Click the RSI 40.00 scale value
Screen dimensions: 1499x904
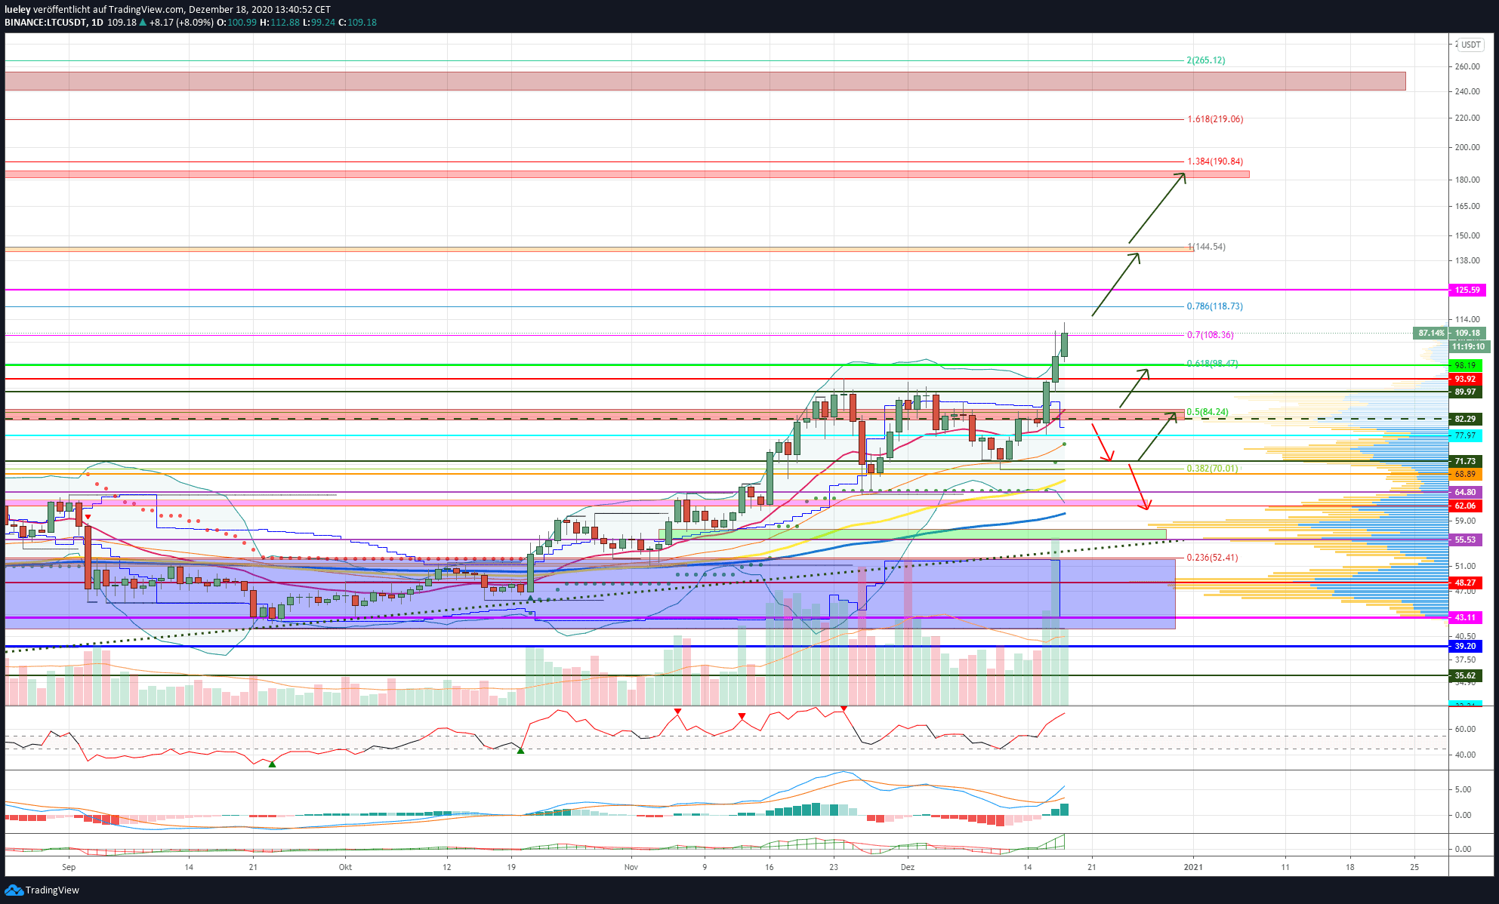tap(1464, 755)
